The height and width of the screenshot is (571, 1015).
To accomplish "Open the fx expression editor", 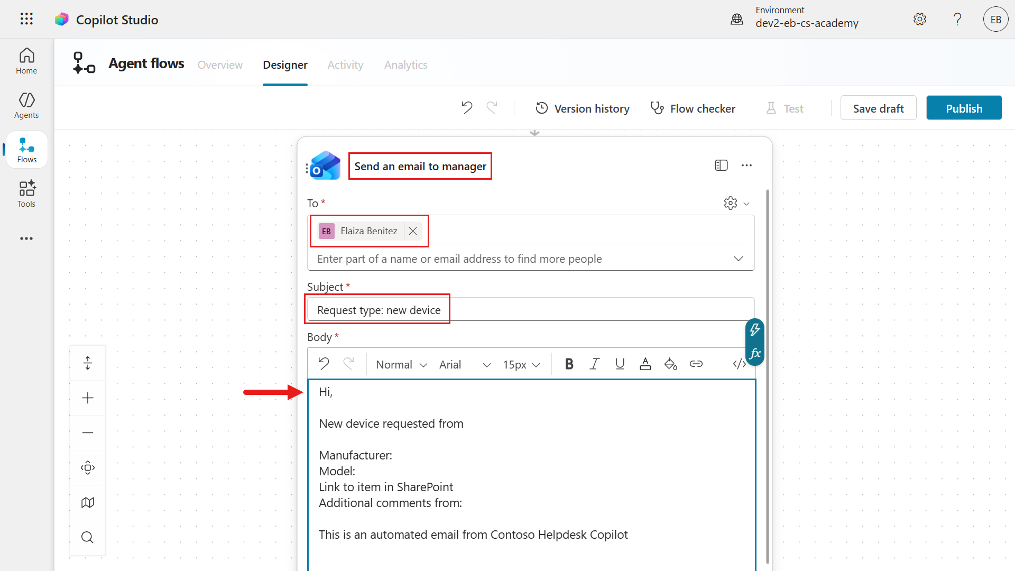I will point(755,353).
